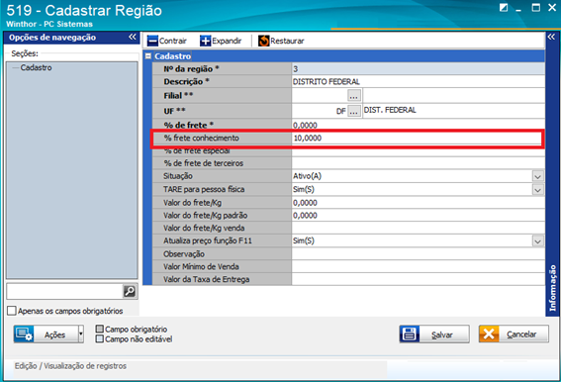Click the Nº da região field value
Screen dimensions: 561x382
click(418, 68)
